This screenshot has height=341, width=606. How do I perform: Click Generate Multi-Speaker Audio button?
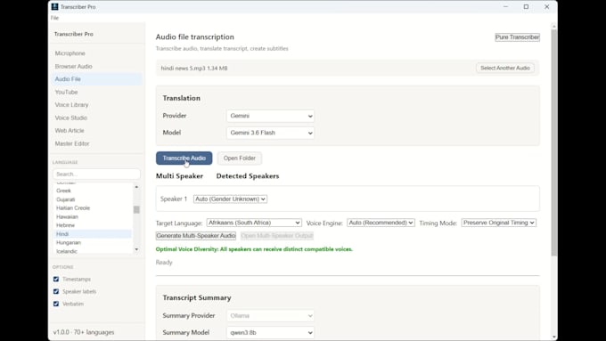point(196,236)
